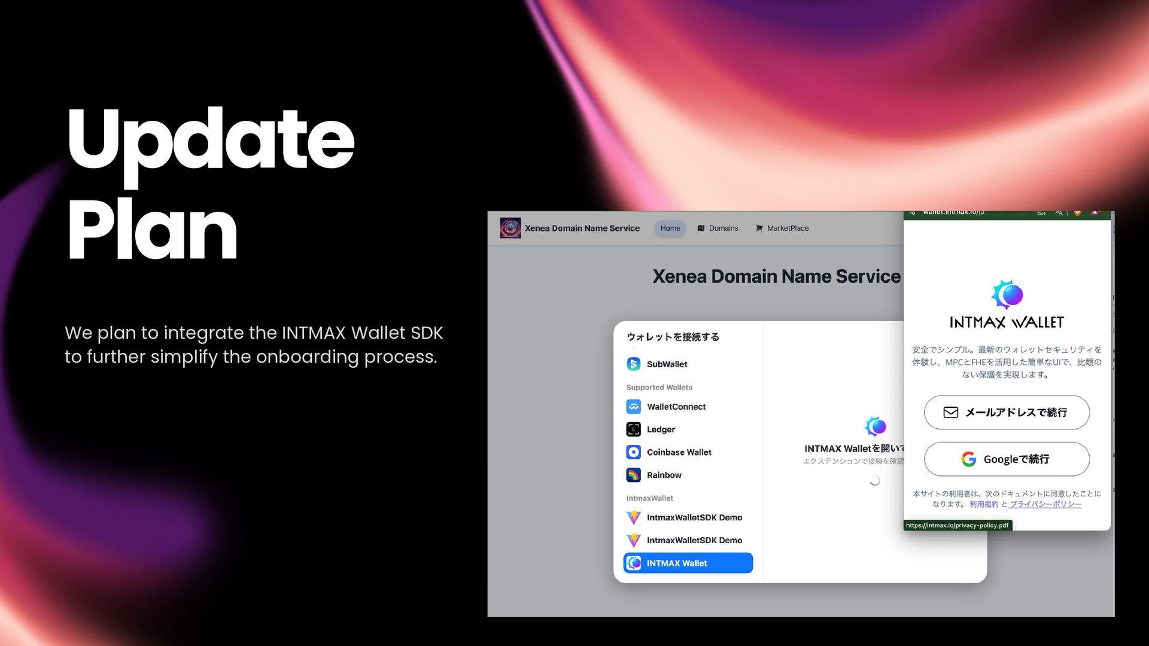
Task: Open the MarketPlace tab
Action: [x=782, y=228]
